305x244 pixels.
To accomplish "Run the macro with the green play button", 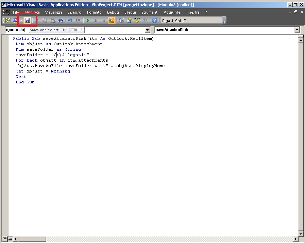I will [x=88, y=20].
